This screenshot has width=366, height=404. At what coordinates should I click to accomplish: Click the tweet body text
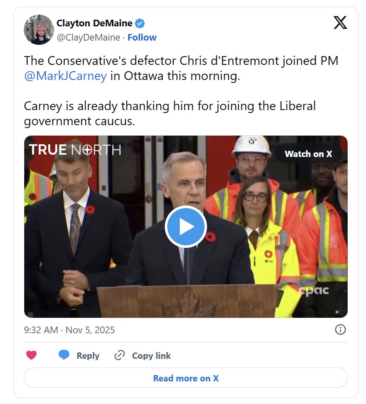click(x=181, y=91)
